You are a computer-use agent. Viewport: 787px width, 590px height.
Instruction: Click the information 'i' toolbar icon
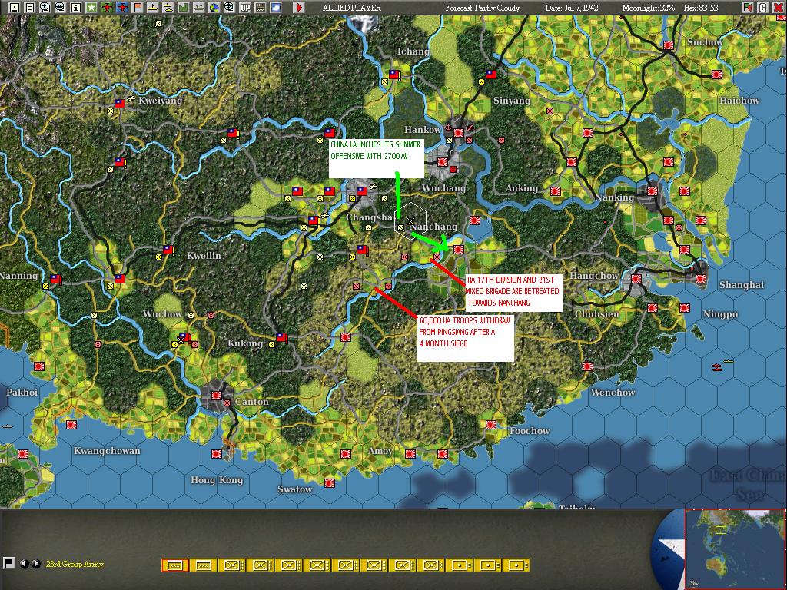(76, 8)
